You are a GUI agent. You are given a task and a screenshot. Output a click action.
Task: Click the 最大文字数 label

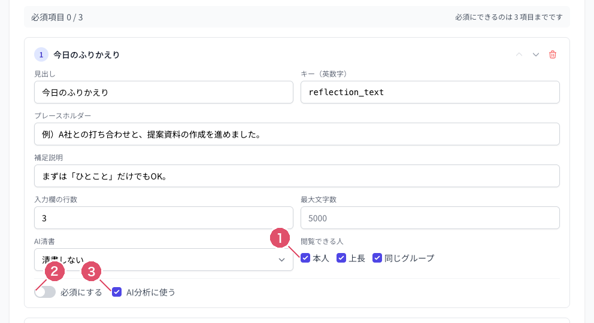point(319,199)
